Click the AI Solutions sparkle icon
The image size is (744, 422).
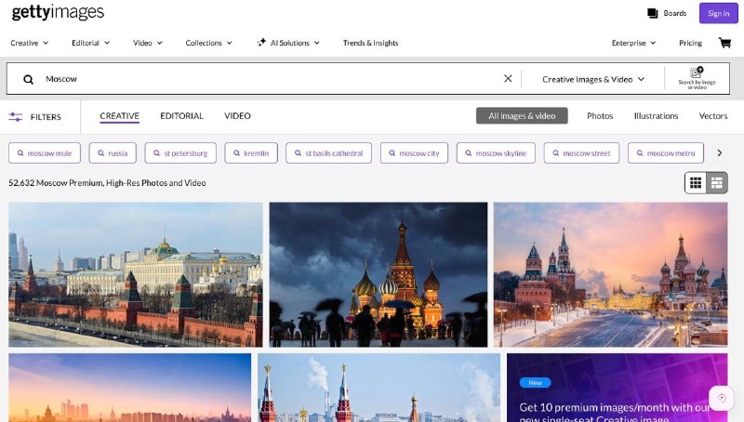(x=261, y=42)
